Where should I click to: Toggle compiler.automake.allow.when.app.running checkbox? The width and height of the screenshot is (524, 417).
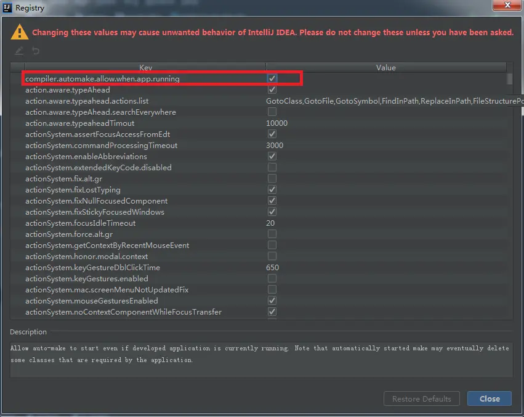click(x=272, y=78)
